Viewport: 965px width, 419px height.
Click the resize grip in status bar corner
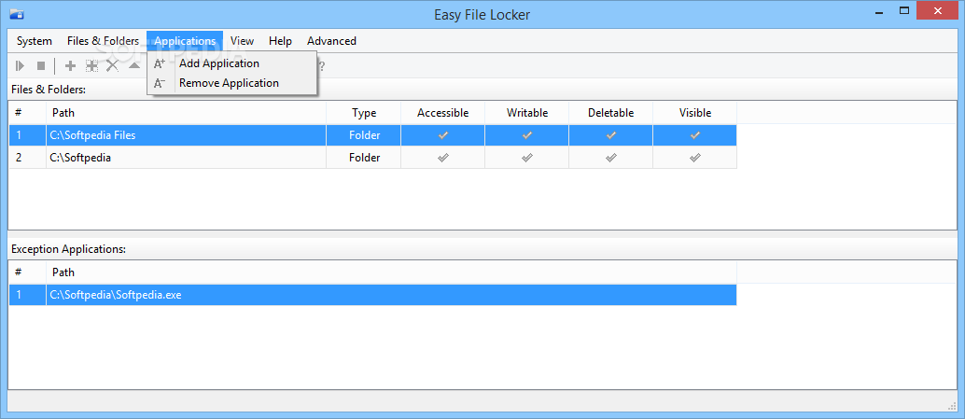coord(951,404)
